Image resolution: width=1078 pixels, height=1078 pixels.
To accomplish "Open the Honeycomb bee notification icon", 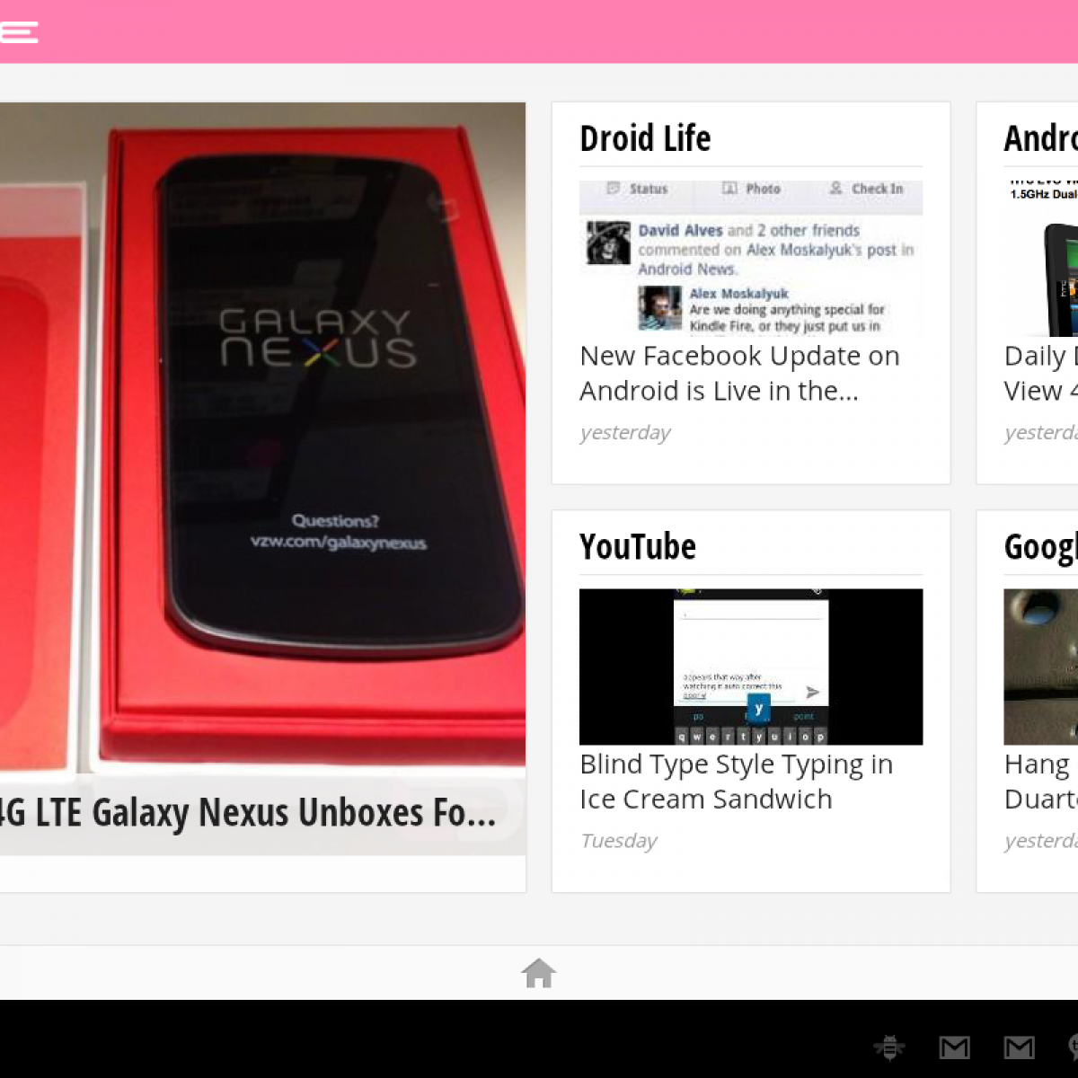I will (889, 1047).
